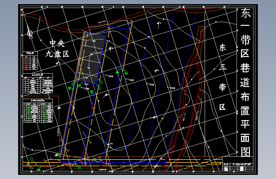Select the '中央' label text
This screenshot has height=179, width=276.
pos(57,43)
